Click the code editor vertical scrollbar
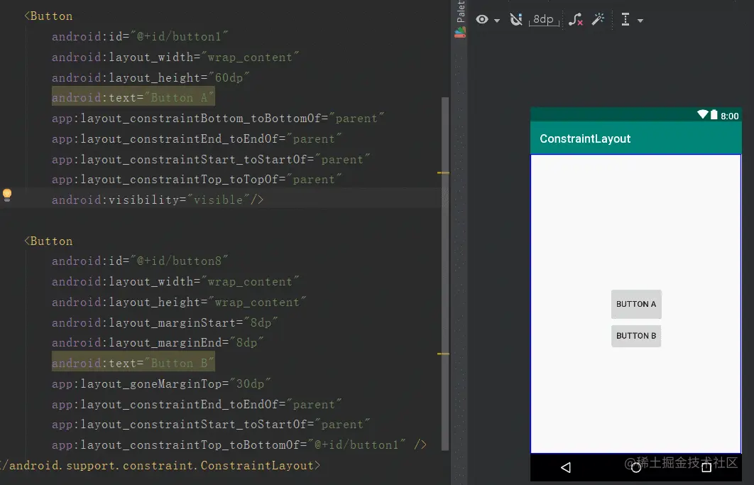754x485 pixels. pos(444,273)
